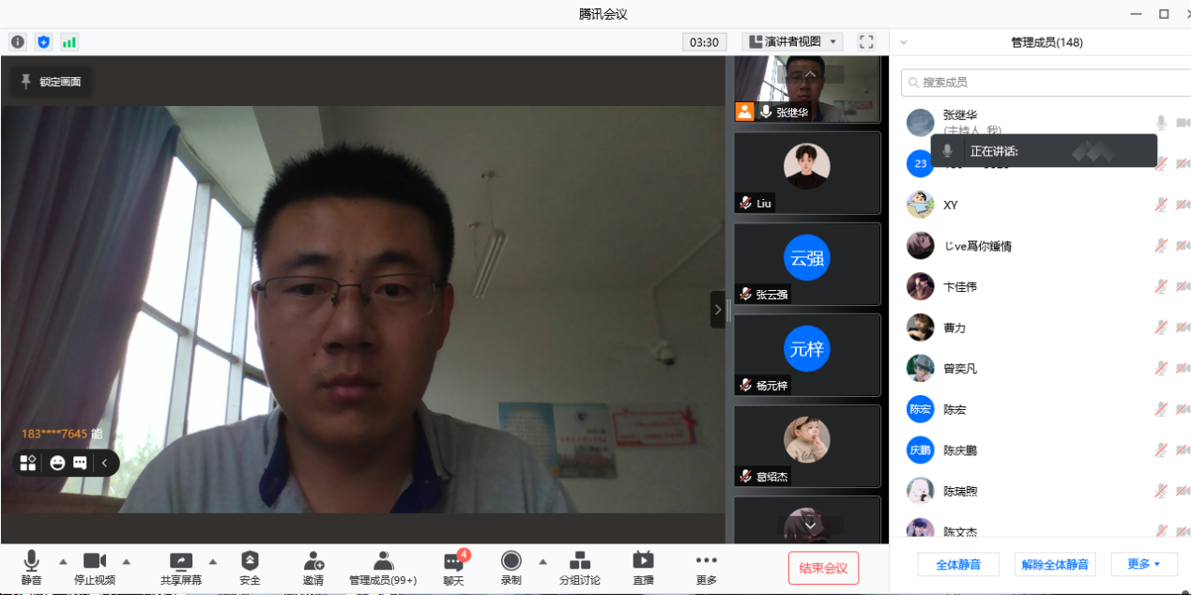Toggle 停止视频 camera off
The height and width of the screenshot is (595, 1191).
(95, 568)
